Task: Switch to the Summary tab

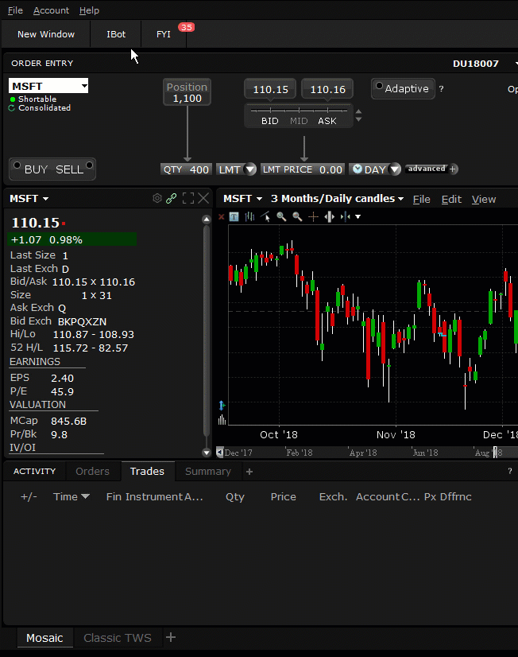Action: (208, 472)
